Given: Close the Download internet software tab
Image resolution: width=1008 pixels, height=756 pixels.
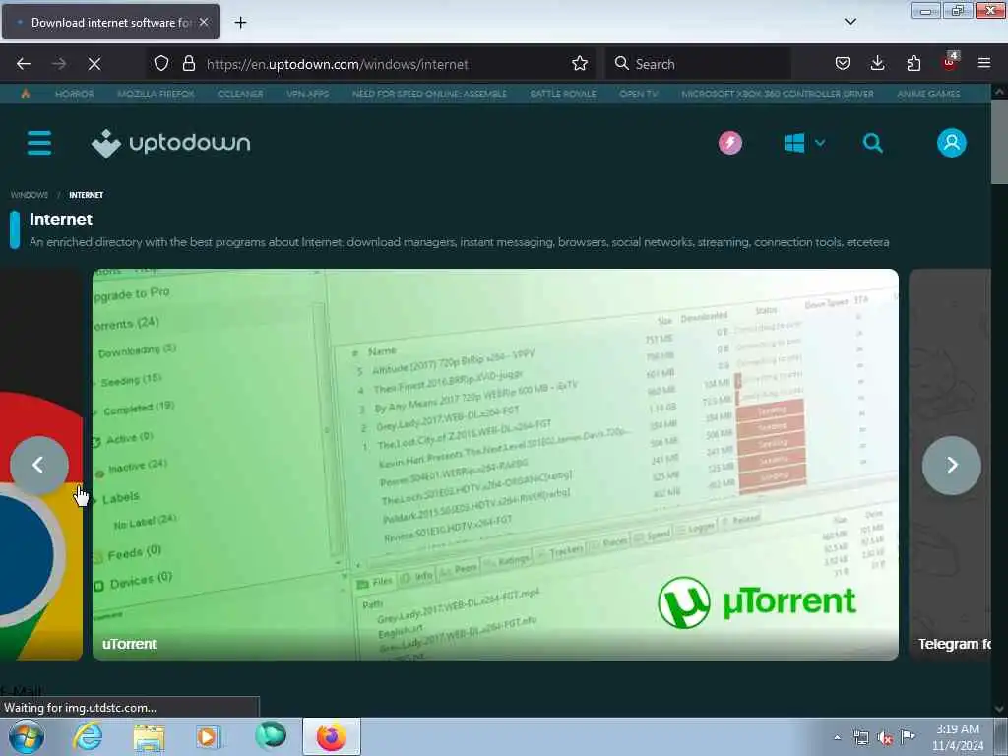Looking at the screenshot, I should click(204, 22).
